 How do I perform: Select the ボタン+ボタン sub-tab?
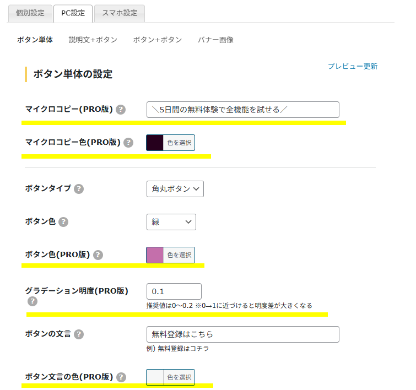click(x=158, y=40)
